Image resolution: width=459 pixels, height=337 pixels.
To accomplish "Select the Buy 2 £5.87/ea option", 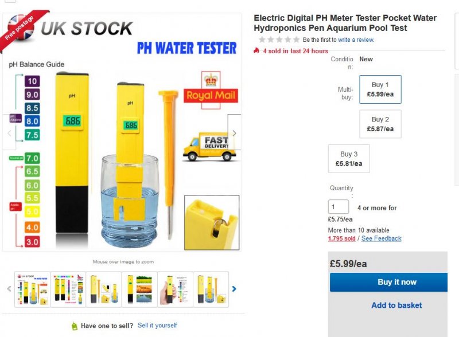I will pyautogui.click(x=380, y=124).
